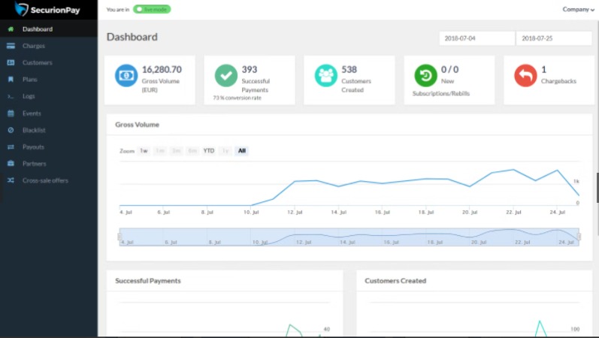Screen dimensions: 599x338
Task: Select the All zoom range
Action: (x=242, y=151)
